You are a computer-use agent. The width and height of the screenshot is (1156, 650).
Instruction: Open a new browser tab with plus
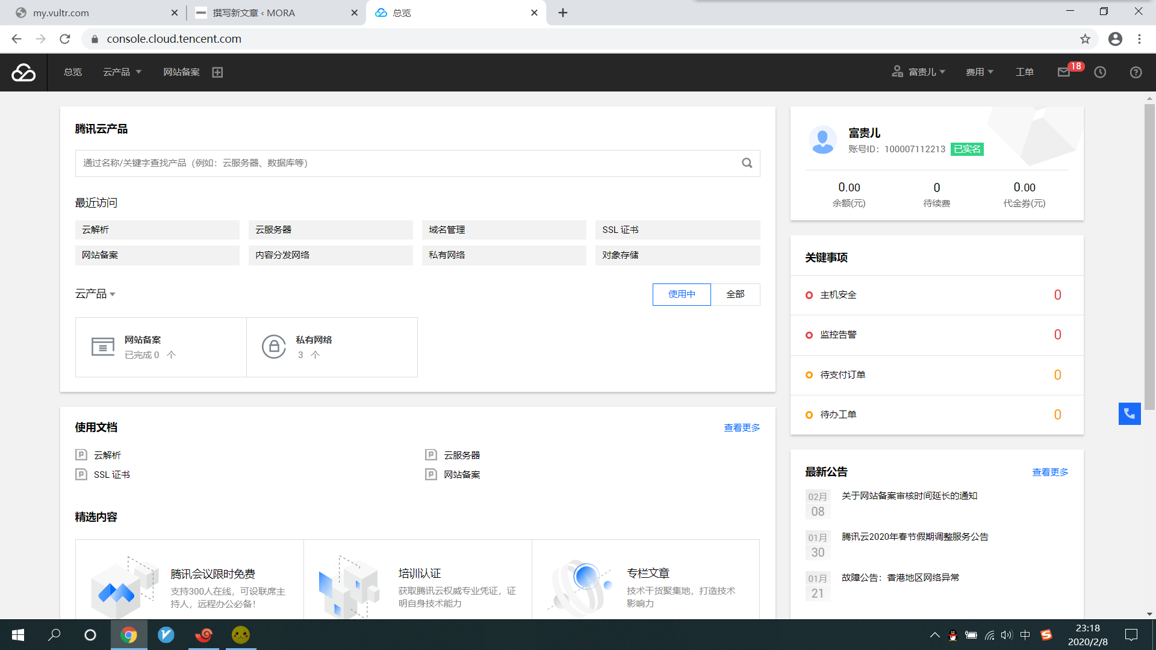(563, 13)
